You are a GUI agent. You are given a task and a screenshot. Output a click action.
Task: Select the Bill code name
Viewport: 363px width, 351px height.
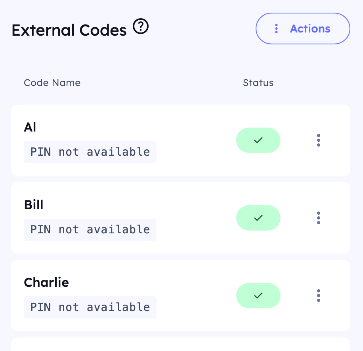coord(34,205)
